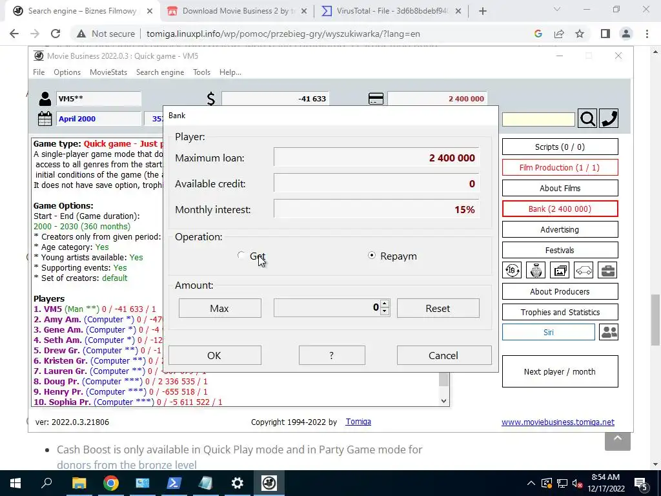The height and width of the screenshot is (496, 661).
Task: Click Next player / month button
Action: pyautogui.click(x=560, y=371)
